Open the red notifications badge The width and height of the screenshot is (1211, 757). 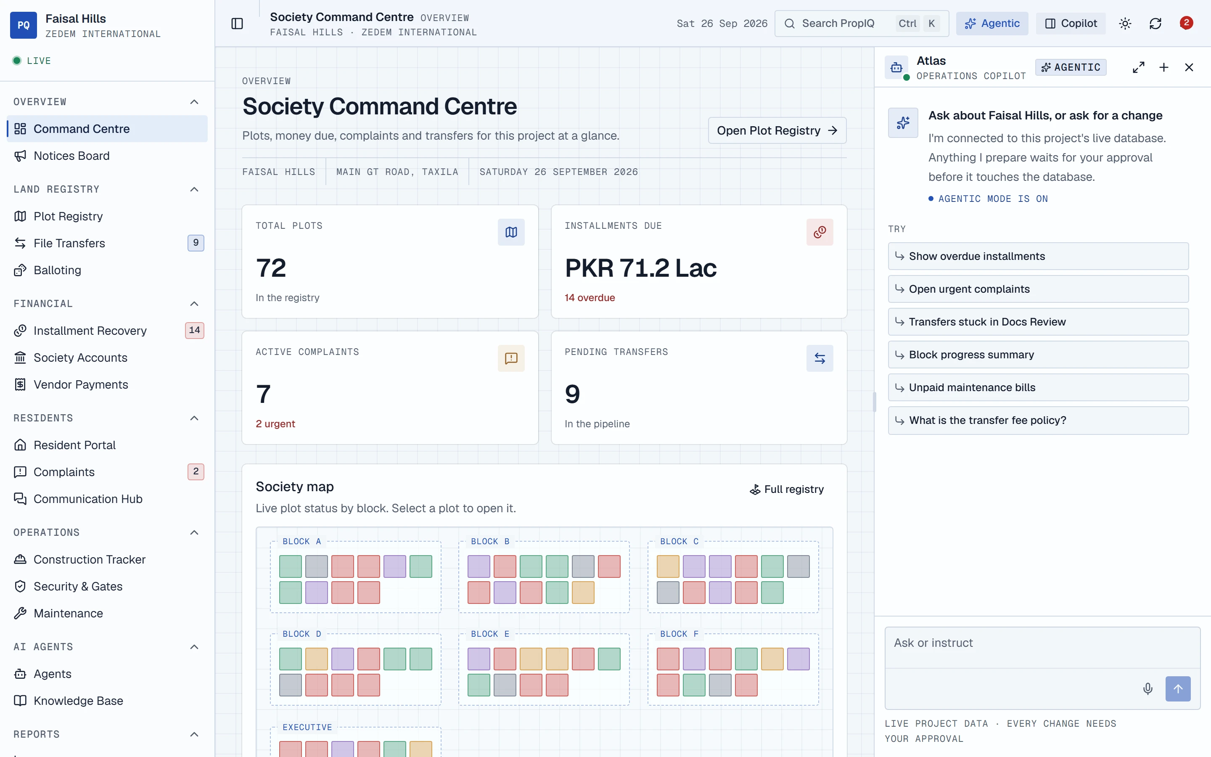coord(1186,23)
